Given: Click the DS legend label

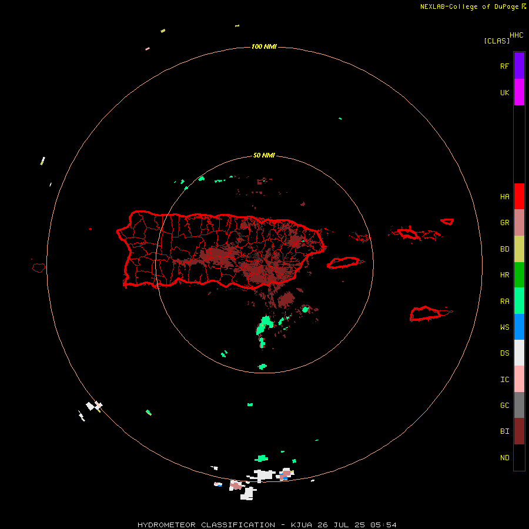Looking at the screenshot, I should point(504,353).
